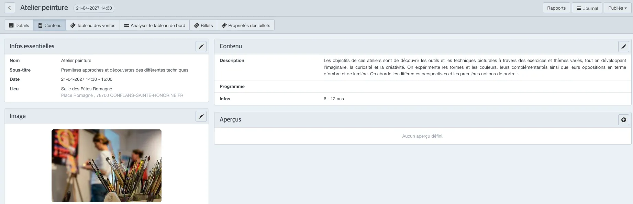Edit the Image panel with pencil icon
This screenshot has height=204, width=633.
(x=201, y=116)
